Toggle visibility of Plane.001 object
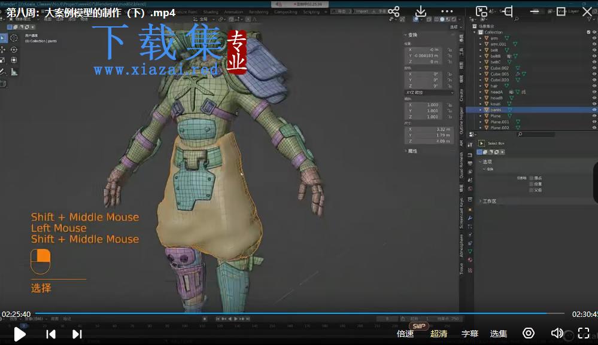 point(594,122)
